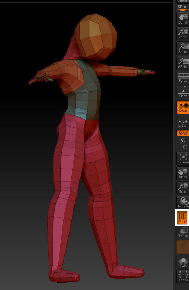The height and width of the screenshot is (290, 189).
Task: Toggle Persp perspective mode
Action: (x=183, y=77)
